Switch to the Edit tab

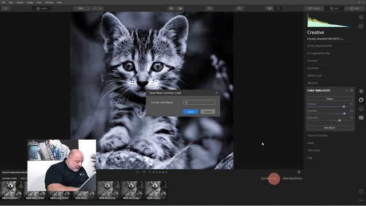[334, 9]
